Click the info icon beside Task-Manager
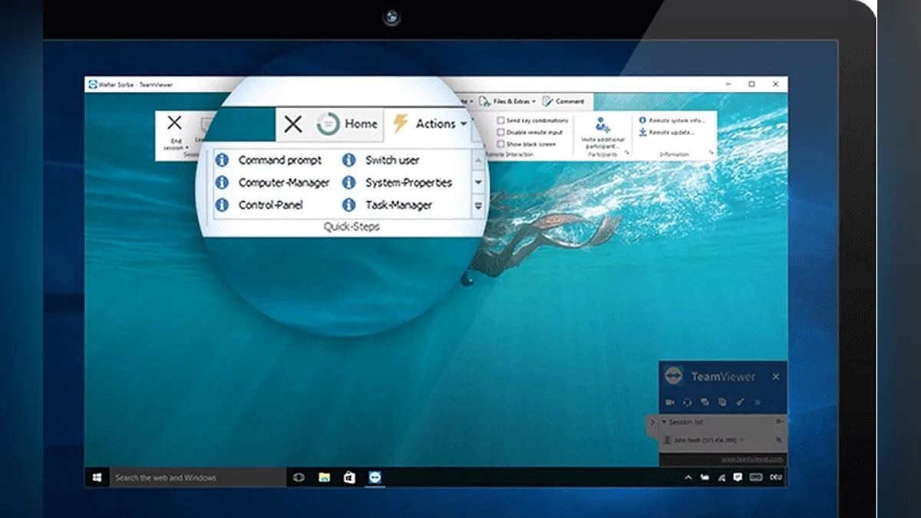The height and width of the screenshot is (518, 921). [x=348, y=205]
